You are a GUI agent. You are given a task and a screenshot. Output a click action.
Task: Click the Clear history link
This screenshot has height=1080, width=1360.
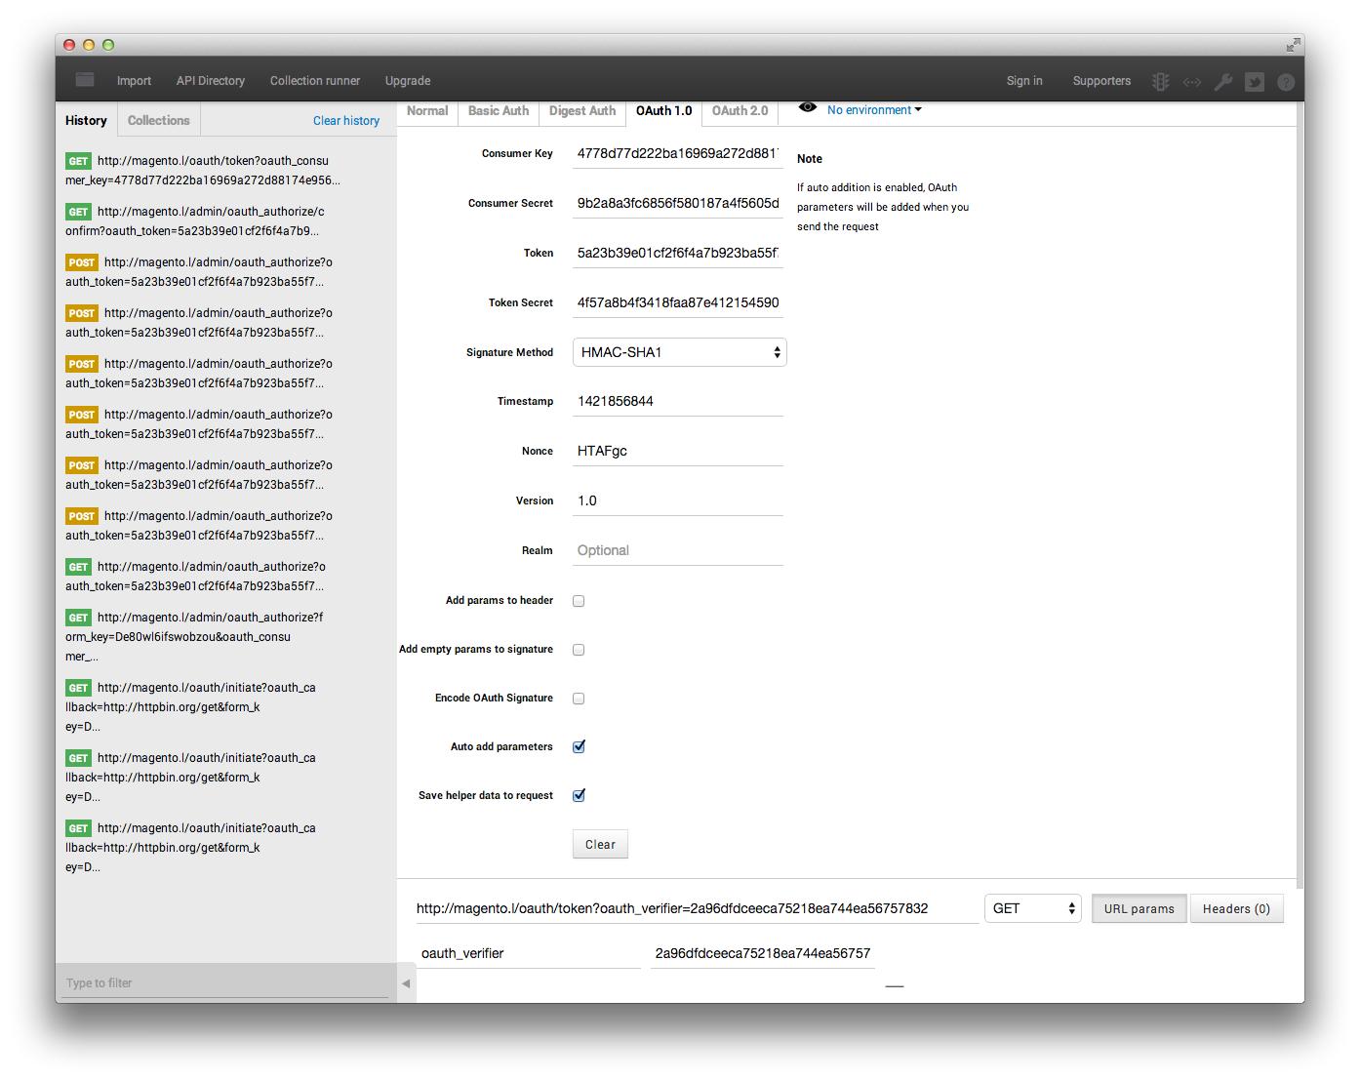click(x=345, y=119)
